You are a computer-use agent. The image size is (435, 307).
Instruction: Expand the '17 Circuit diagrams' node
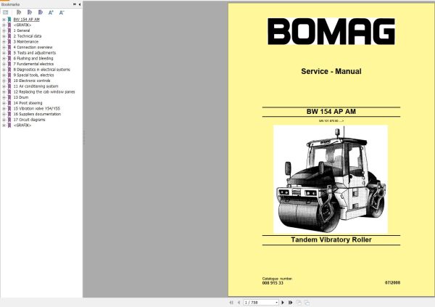point(4,120)
